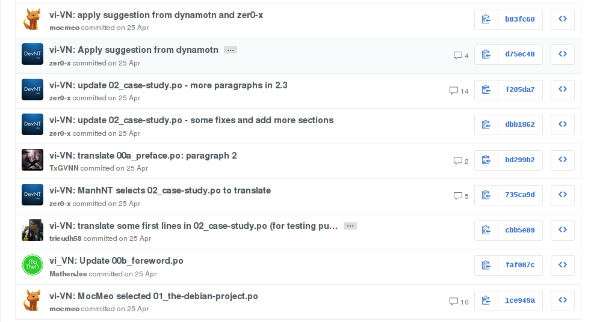Click trieudh58's avatar photo
591x322 pixels.
[x=32, y=230]
